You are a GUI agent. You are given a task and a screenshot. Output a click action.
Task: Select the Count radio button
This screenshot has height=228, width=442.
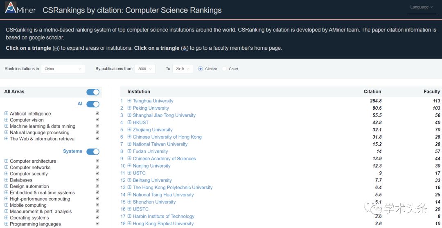pyautogui.click(x=224, y=69)
